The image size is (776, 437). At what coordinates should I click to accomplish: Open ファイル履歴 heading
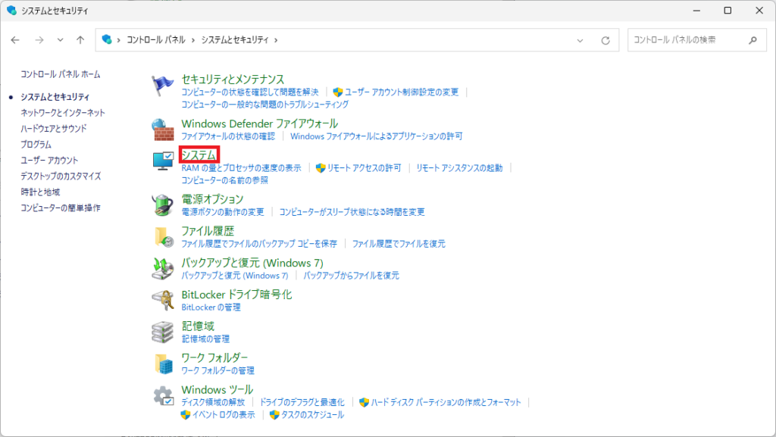pos(208,231)
